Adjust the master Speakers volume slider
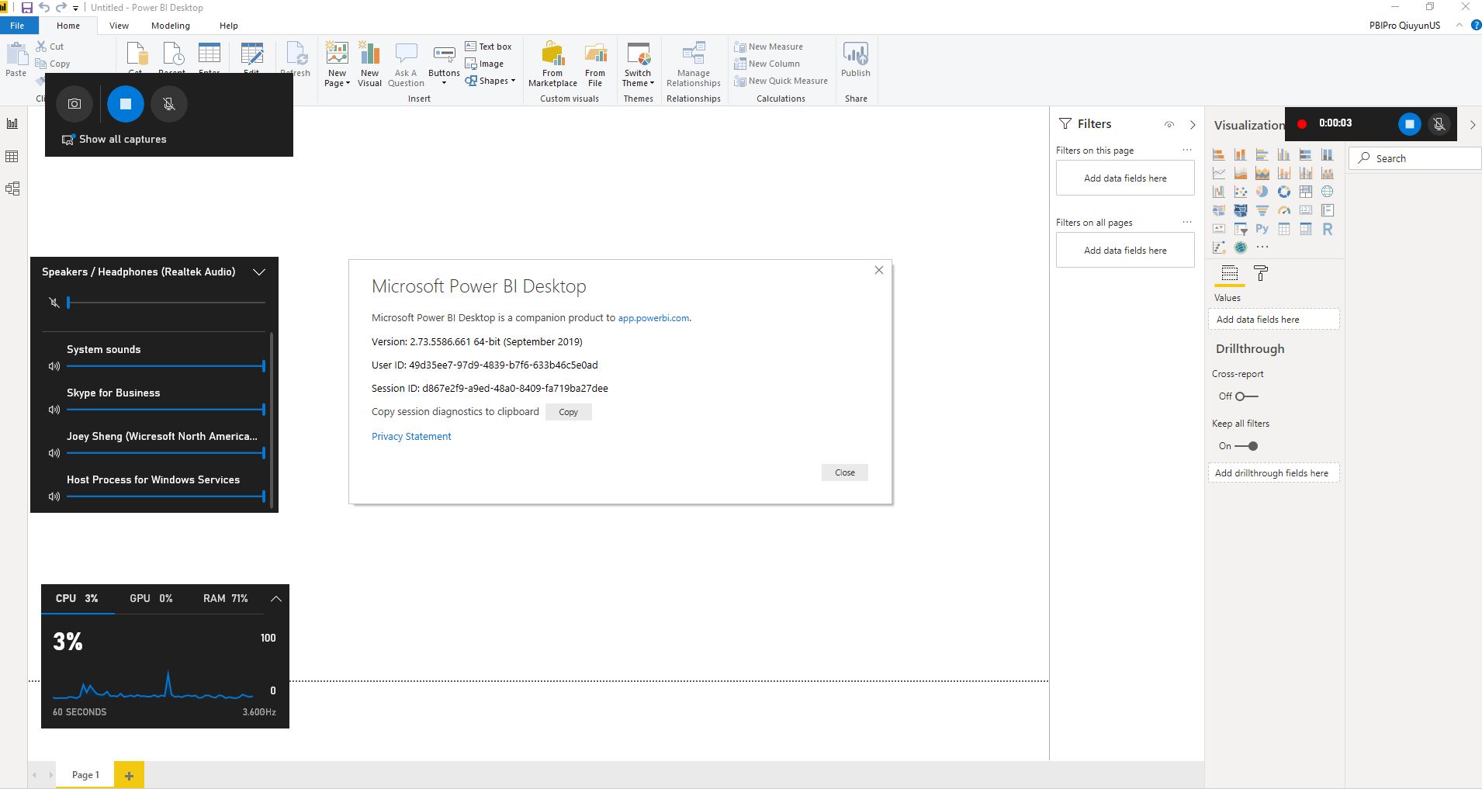 (x=166, y=303)
